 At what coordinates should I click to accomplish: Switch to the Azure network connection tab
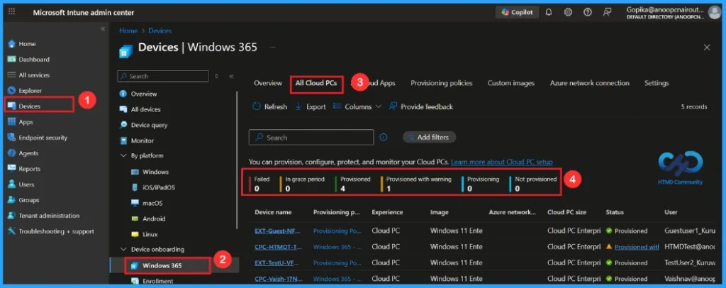pyautogui.click(x=589, y=83)
